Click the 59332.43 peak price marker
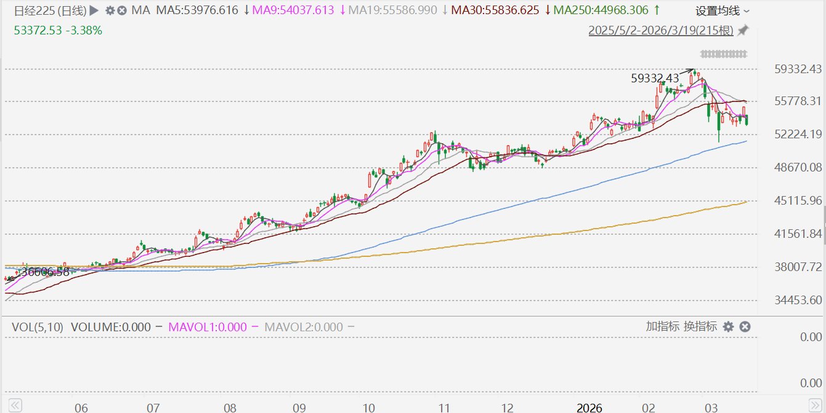This screenshot has width=826, height=413. 655,78
